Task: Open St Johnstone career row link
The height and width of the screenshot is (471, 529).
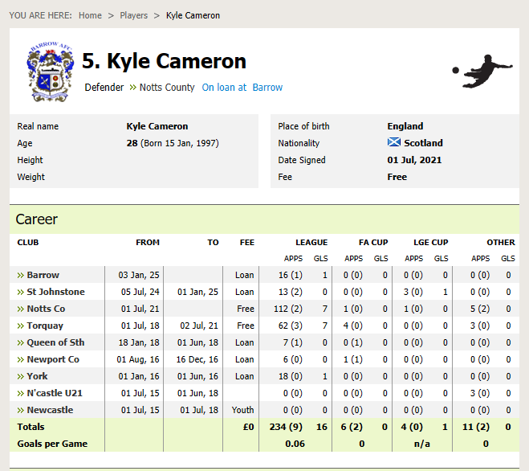Action: (x=55, y=292)
